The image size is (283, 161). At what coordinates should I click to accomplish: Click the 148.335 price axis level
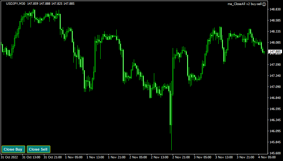pos(275,32)
